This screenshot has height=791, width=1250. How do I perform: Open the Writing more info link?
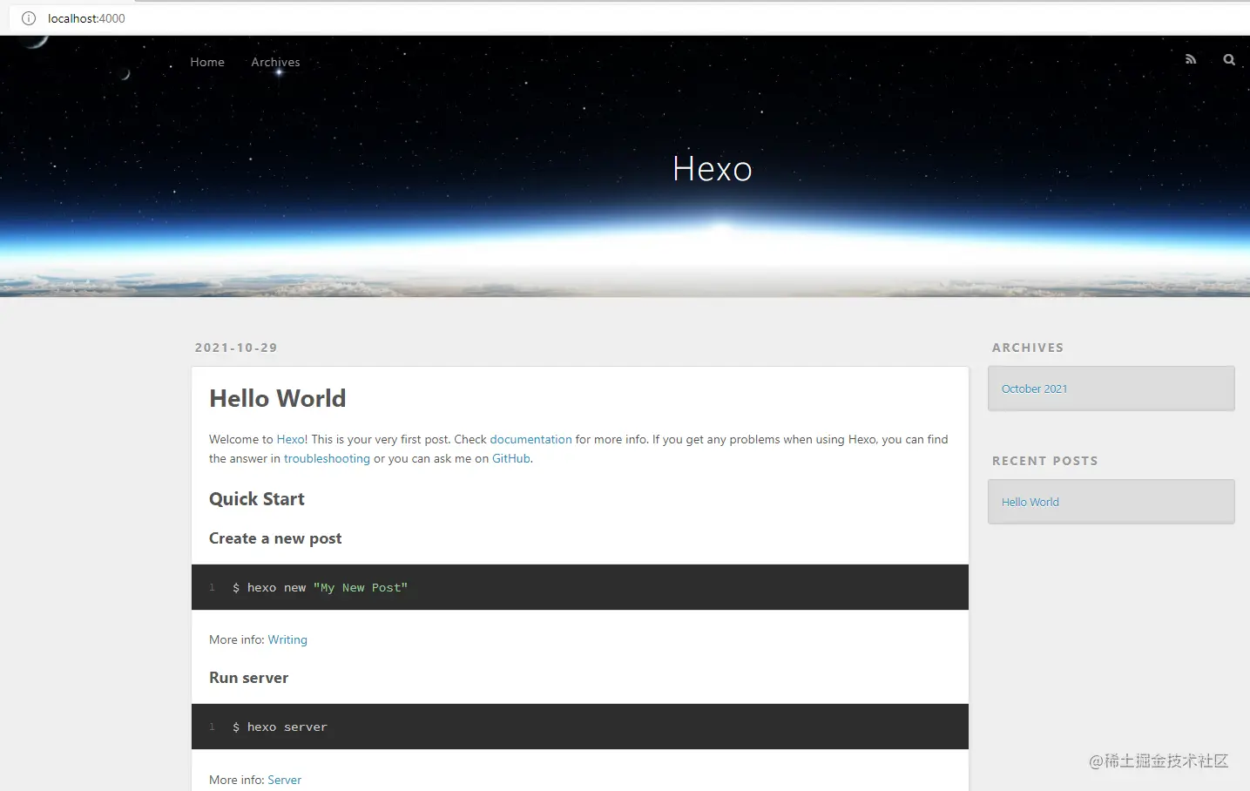pyautogui.click(x=287, y=639)
